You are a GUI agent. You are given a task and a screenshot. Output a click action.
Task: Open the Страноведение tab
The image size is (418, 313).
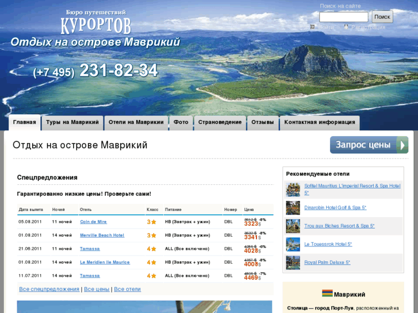(220, 122)
